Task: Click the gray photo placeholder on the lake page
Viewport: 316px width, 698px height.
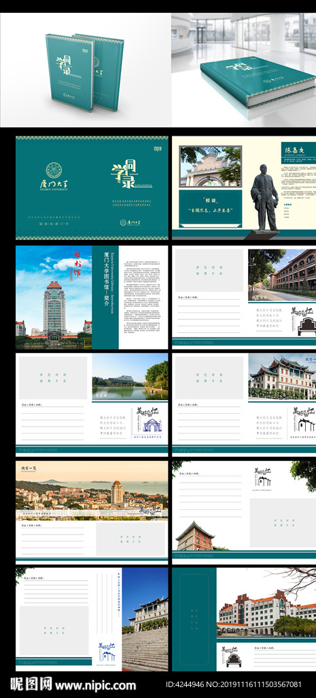Action: coord(53,378)
